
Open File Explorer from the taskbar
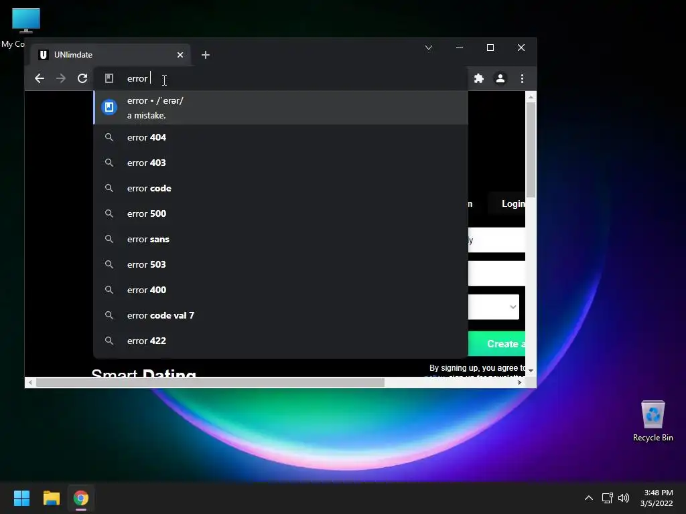51,498
